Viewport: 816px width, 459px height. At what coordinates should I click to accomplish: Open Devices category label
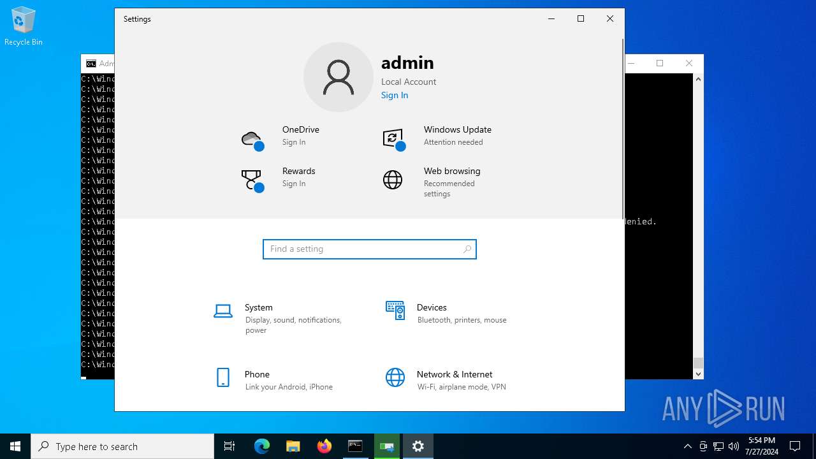click(432, 307)
